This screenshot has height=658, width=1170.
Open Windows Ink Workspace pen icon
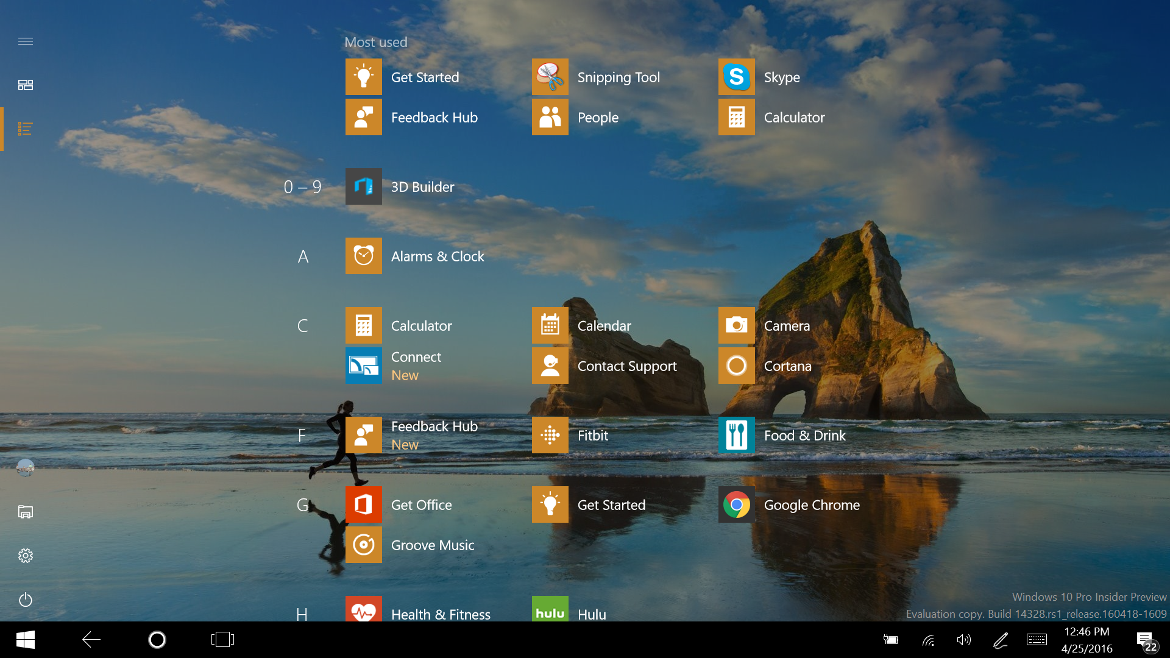[x=1000, y=640]
